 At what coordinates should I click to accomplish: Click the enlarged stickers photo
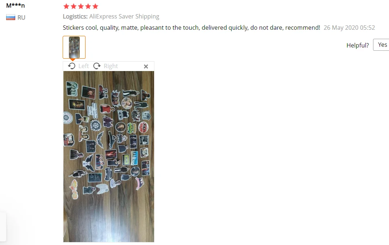(x=109, y=157)
